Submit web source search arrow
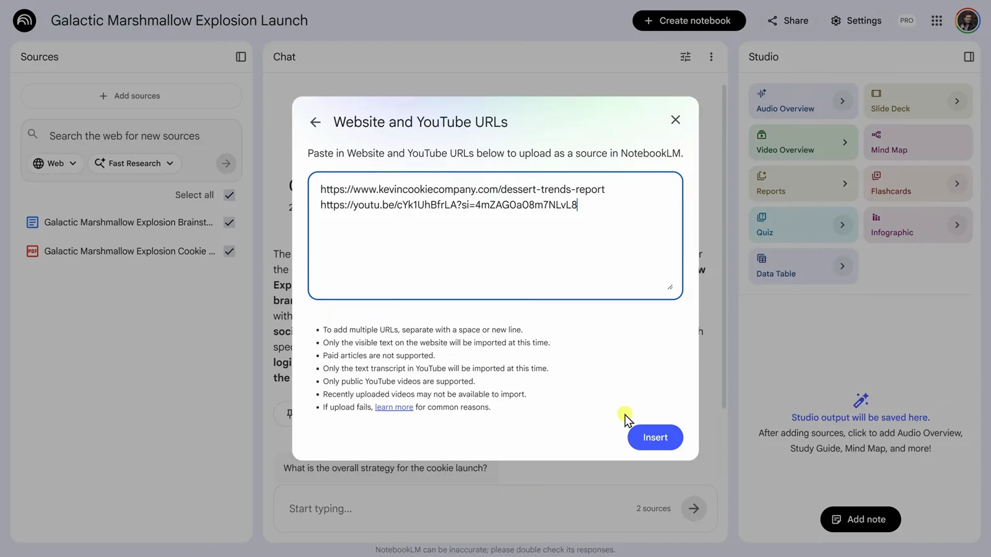This screenshot has width=991, height=557. pos(226,163)
